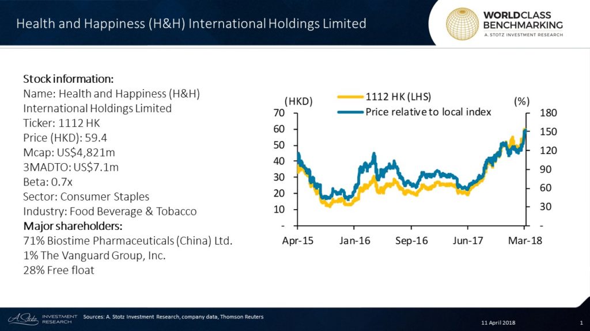Select the 71% Biostime Pharmaceuticals shareholder line
This screenshot has width=590, height=331.
pos(127,241)
